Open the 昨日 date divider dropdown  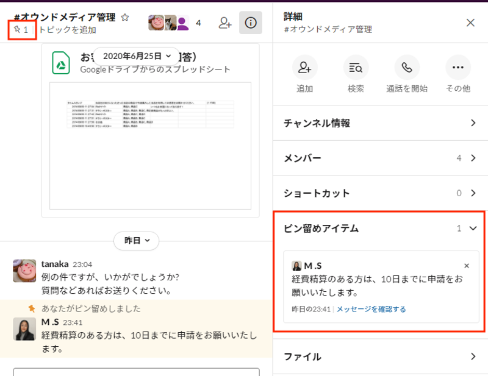136,240
